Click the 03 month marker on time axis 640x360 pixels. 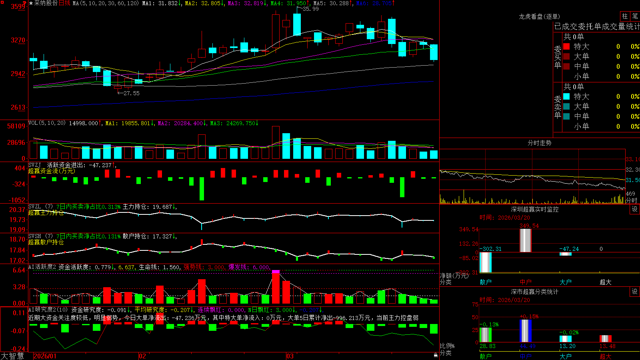coord(290,356)
